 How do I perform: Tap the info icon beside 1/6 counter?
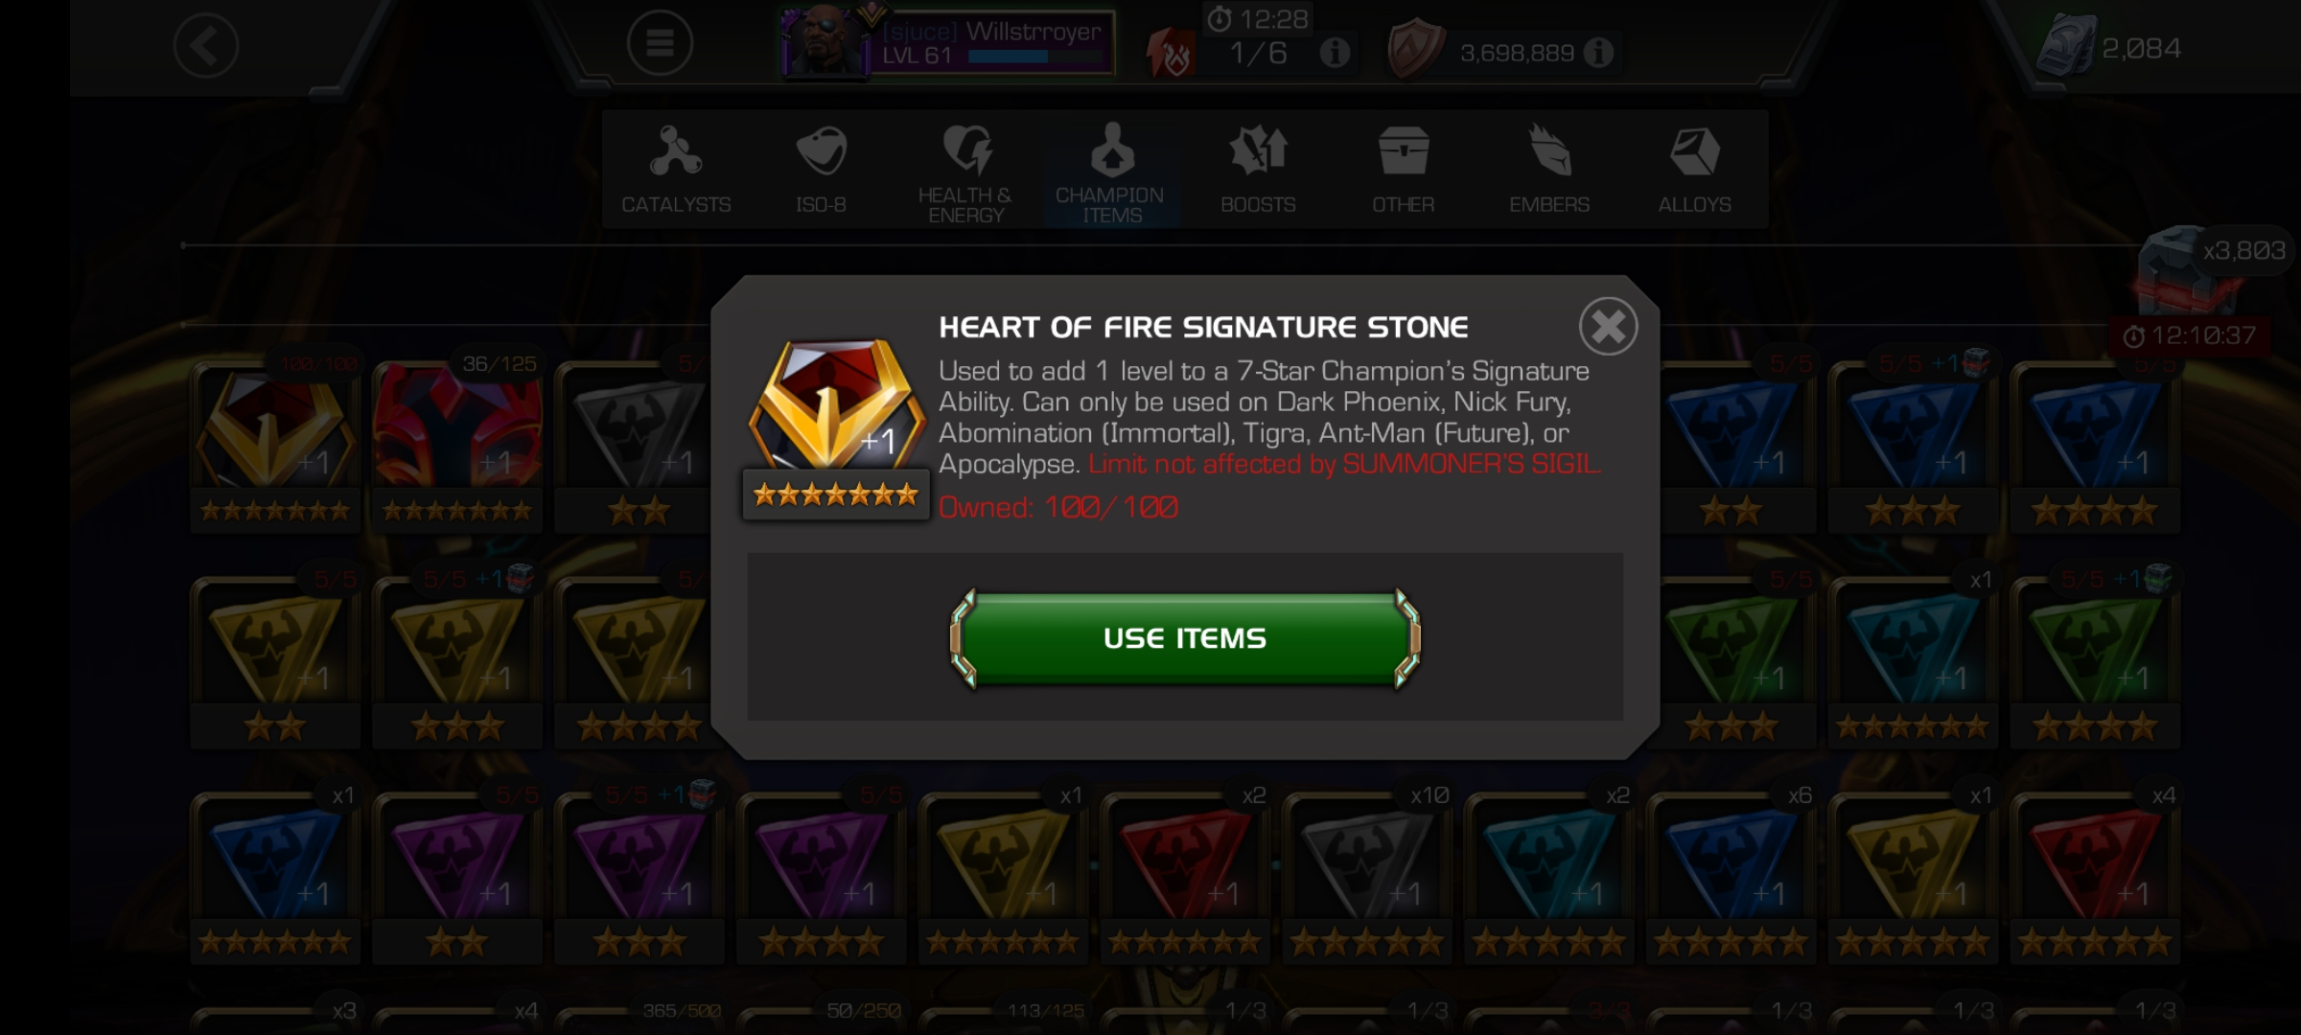(x=1335, y=53)
